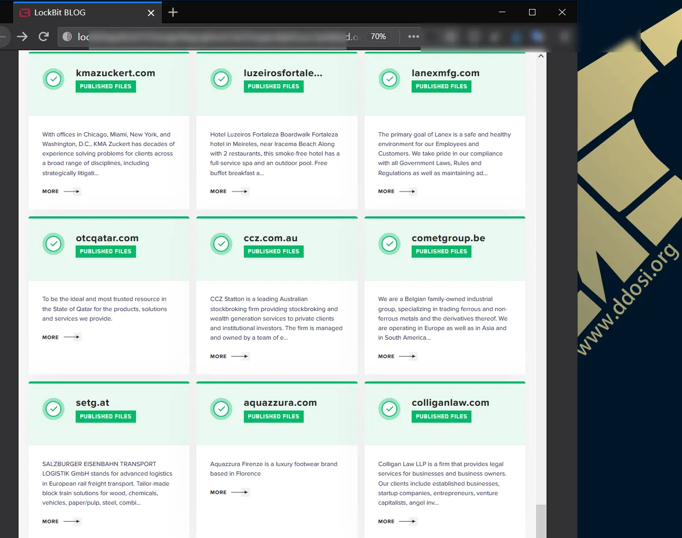This screenshot has height=538, width=682.
Task: Click MORE on the Colligan Law card
Action: (x=397, y=522)
